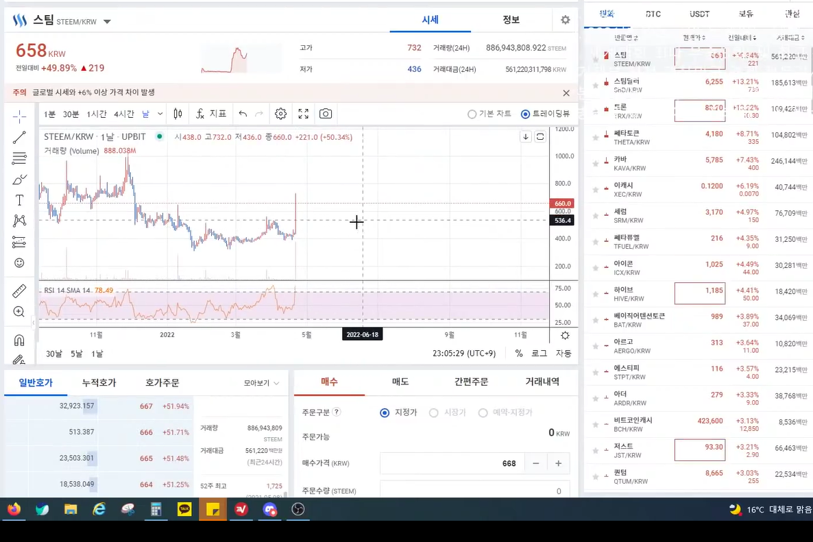Image resolution: width=813 pixels, height=542 pixels.
Task: Toggle favorite star for KAVA/KRW
Action: coord(595,163)
